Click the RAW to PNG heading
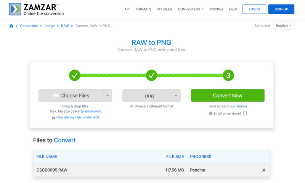The width and height of the screenshot is (305, 183). [151, 42]
